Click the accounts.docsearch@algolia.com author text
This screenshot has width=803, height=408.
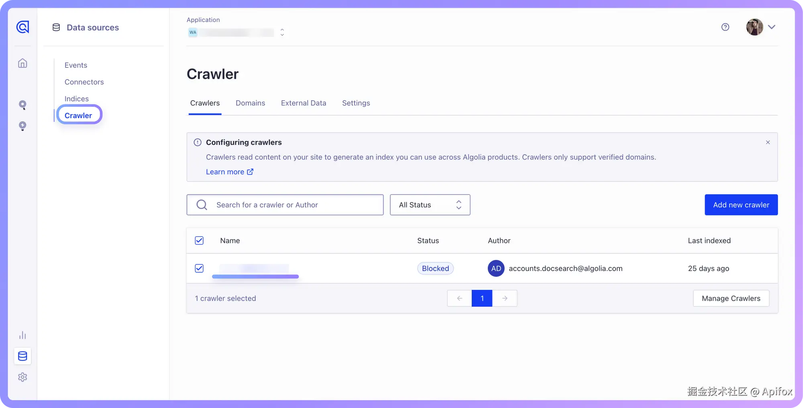click(x=566, y=268)
